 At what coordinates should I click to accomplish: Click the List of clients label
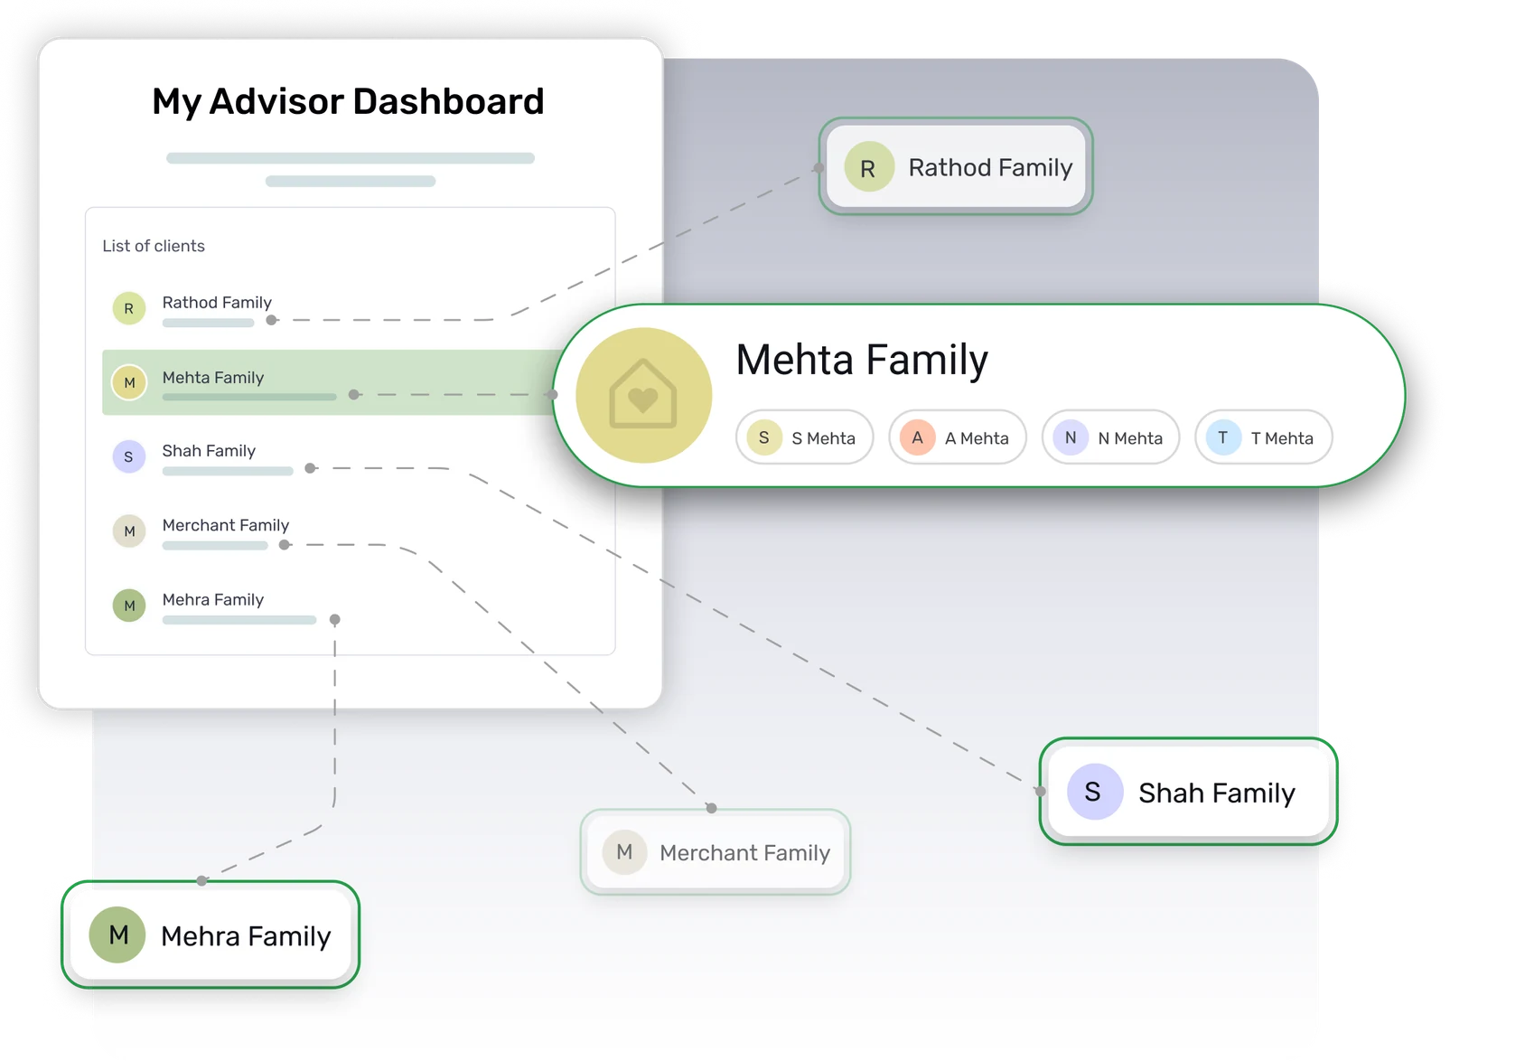tap(154, 246)
